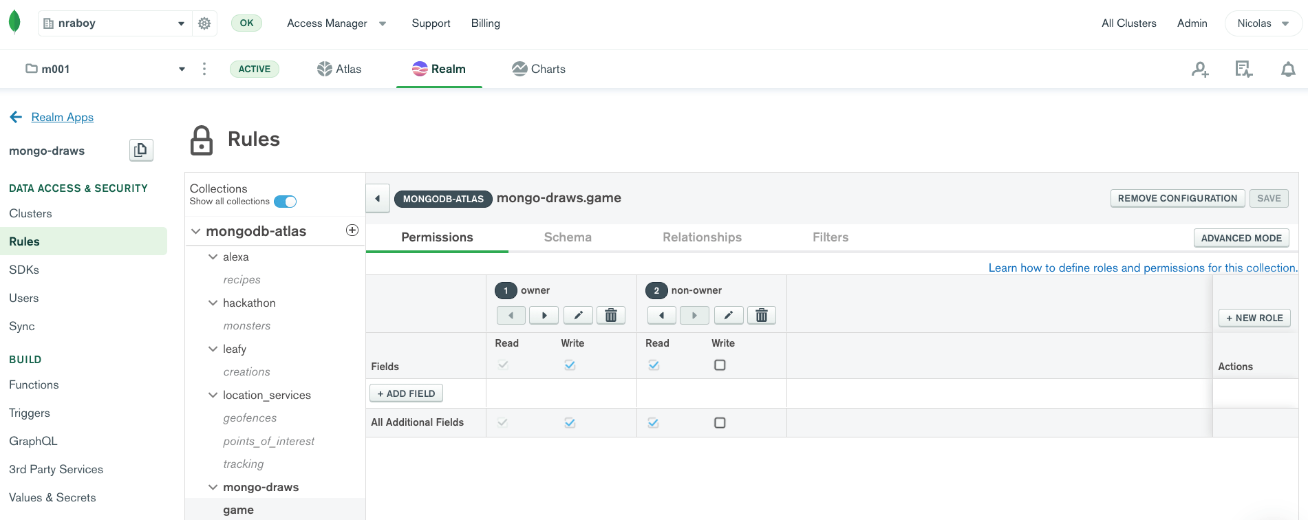Image resolution: width=1308 pixels, height=520 pixels.
Task: Click the back arrow beside Realm Apps
Action: pos(17,117)
